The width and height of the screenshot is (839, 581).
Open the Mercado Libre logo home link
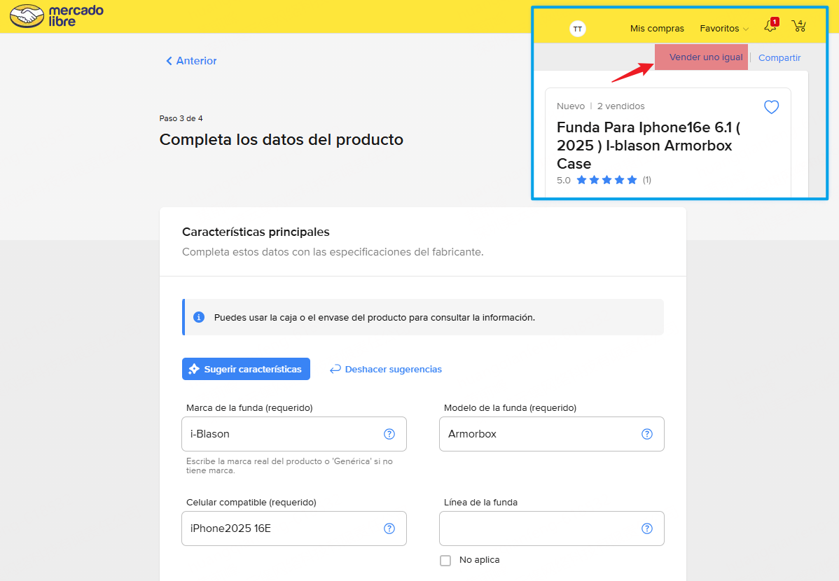(57, 15)
